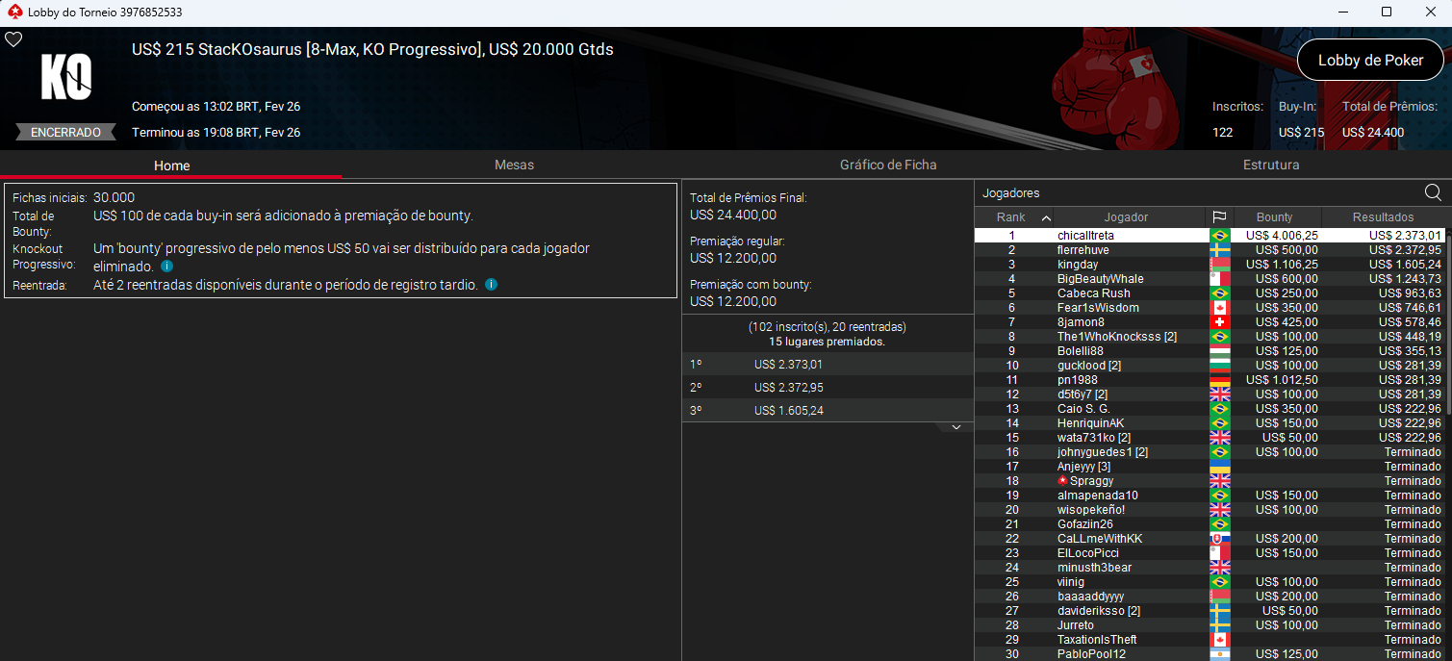Image resolution: width=1452 pixels, height=661 pixels.
Task: Click info icon beside Reentrada description
Action: (491, 285)
